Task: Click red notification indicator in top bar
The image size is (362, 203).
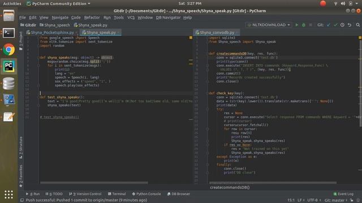Action: 323,3
